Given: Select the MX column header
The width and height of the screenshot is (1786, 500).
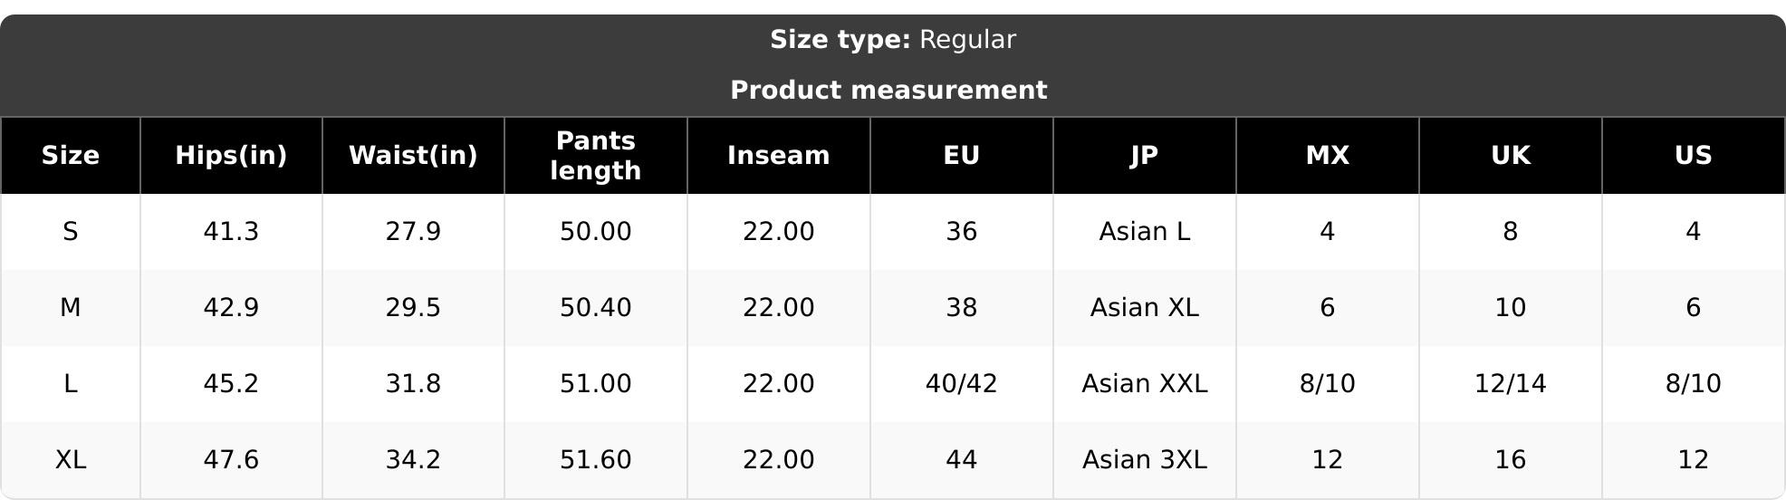Looking at the screenshot, I should [1328, 156].
